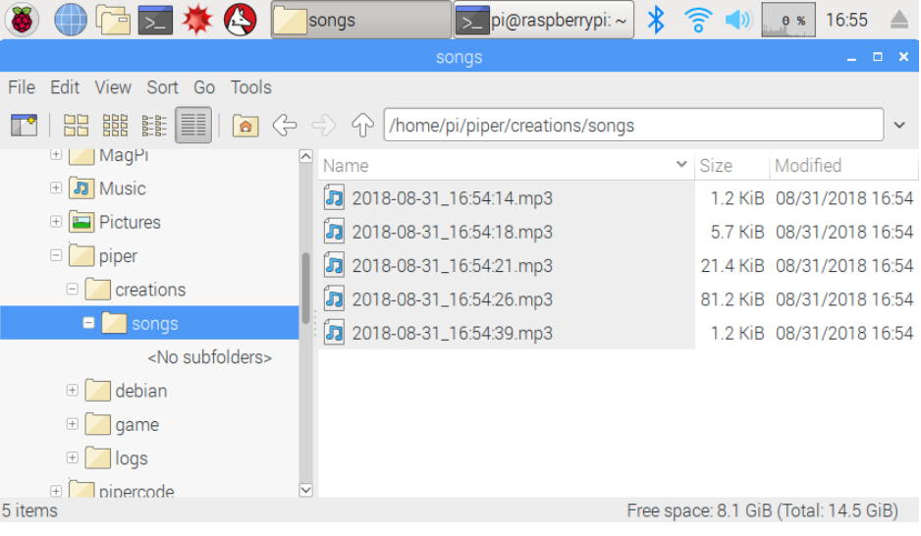Expand the MagPi folder
The image size is (921, 536).
[x=56, y=154]
